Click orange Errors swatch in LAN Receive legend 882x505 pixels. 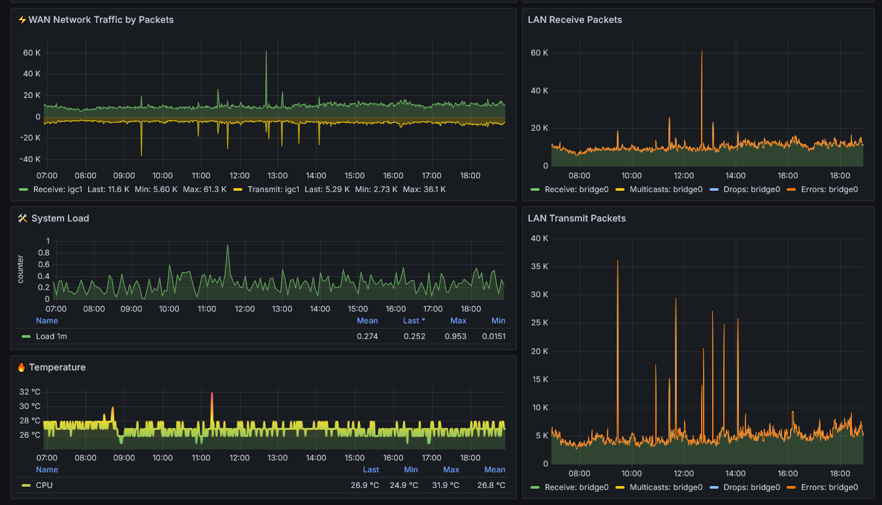click(792, 189)
